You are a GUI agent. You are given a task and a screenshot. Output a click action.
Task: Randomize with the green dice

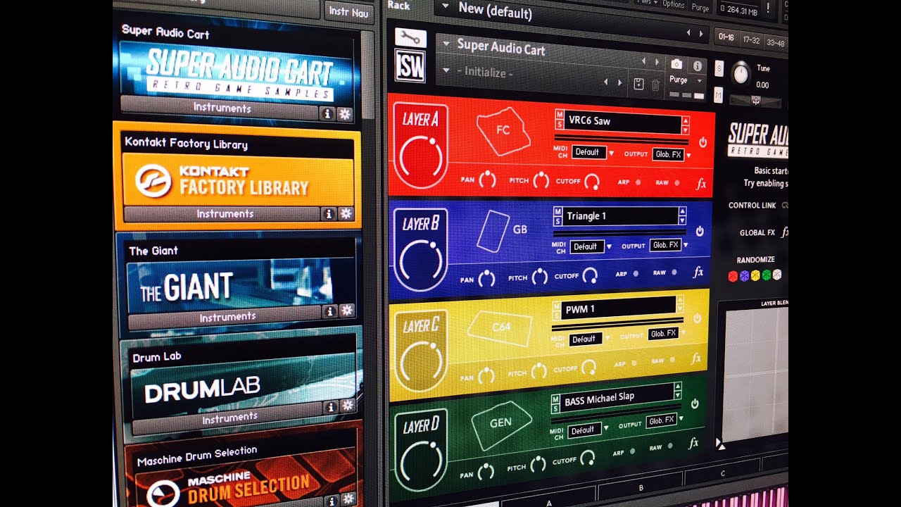pos(767,275)
